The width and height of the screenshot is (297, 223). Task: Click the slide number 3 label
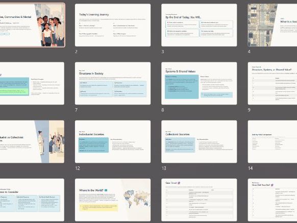click(x=163, y=52)
